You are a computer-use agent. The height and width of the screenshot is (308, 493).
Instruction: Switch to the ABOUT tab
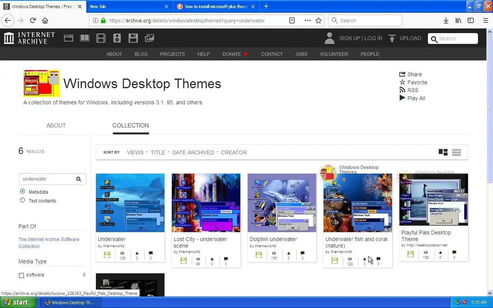pyautogui.click(x=56, y=126)
